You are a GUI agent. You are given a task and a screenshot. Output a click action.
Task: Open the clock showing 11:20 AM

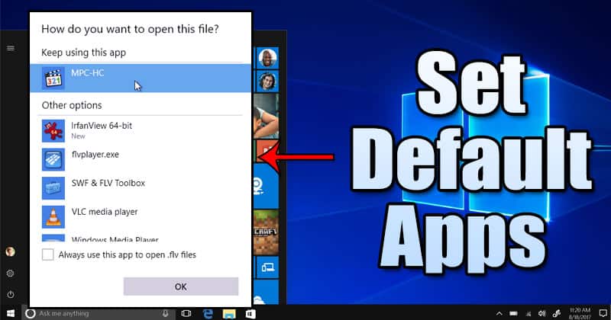[x=580, y=313]
